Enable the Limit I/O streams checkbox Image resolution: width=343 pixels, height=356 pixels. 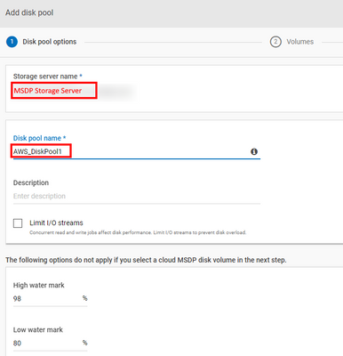18,223
